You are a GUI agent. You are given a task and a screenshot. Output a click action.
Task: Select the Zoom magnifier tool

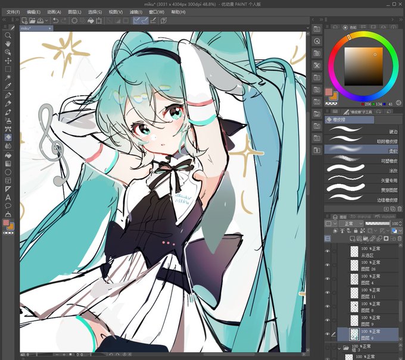(8, 35)
